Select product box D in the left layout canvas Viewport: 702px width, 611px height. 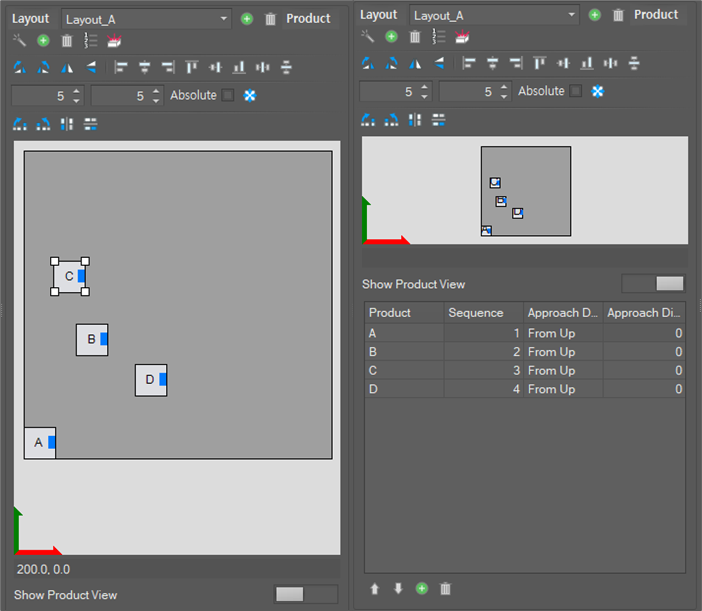pos(151,380)
